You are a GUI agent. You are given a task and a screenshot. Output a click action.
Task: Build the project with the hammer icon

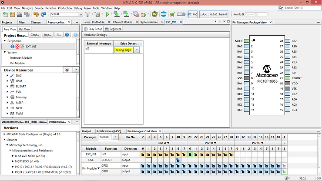tap(87, 14)
